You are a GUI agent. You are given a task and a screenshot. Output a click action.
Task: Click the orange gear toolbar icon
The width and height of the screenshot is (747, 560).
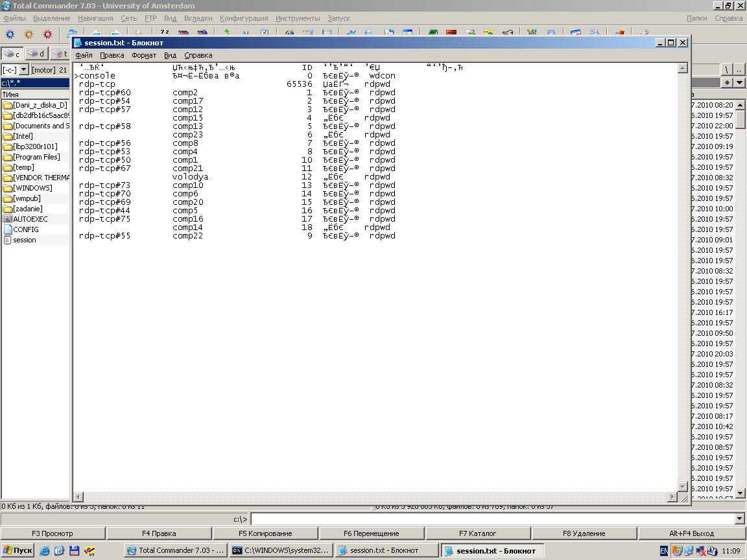(29, 34)
